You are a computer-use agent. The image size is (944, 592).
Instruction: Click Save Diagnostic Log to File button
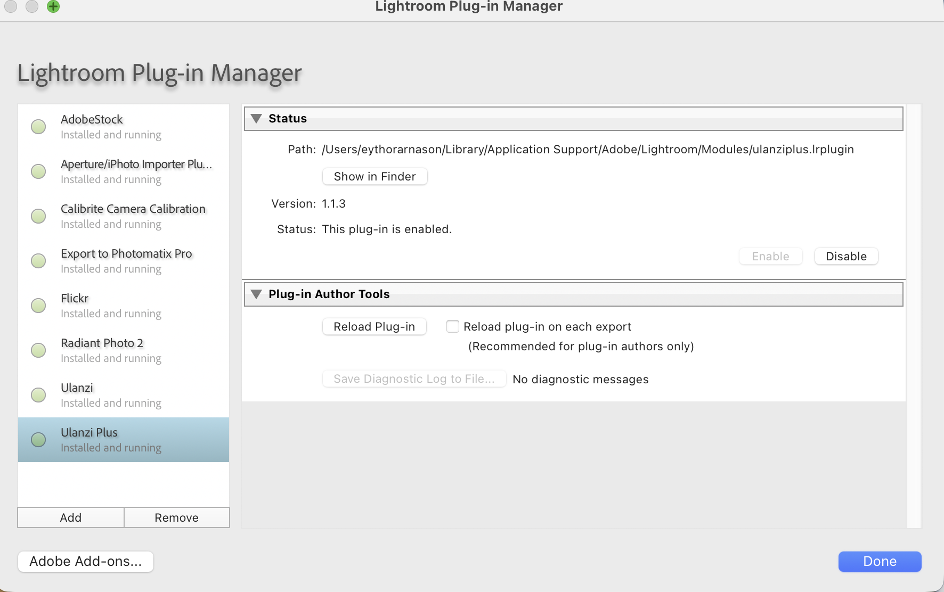click(414, 379)
